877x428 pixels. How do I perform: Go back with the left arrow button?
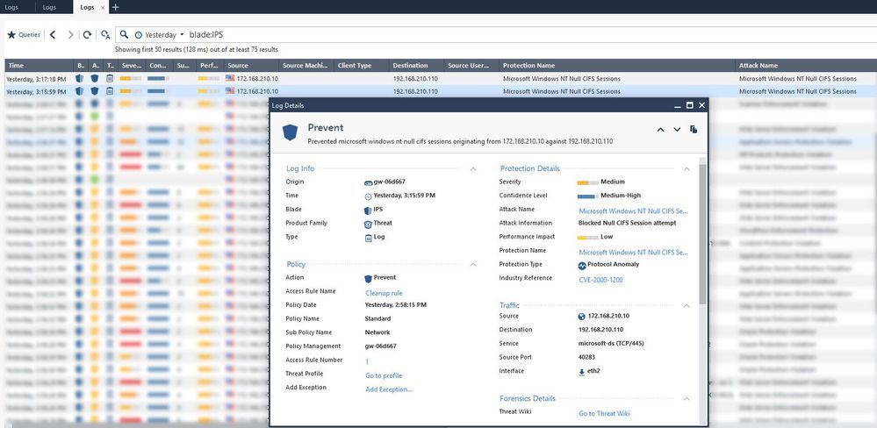tap(53, 35)
